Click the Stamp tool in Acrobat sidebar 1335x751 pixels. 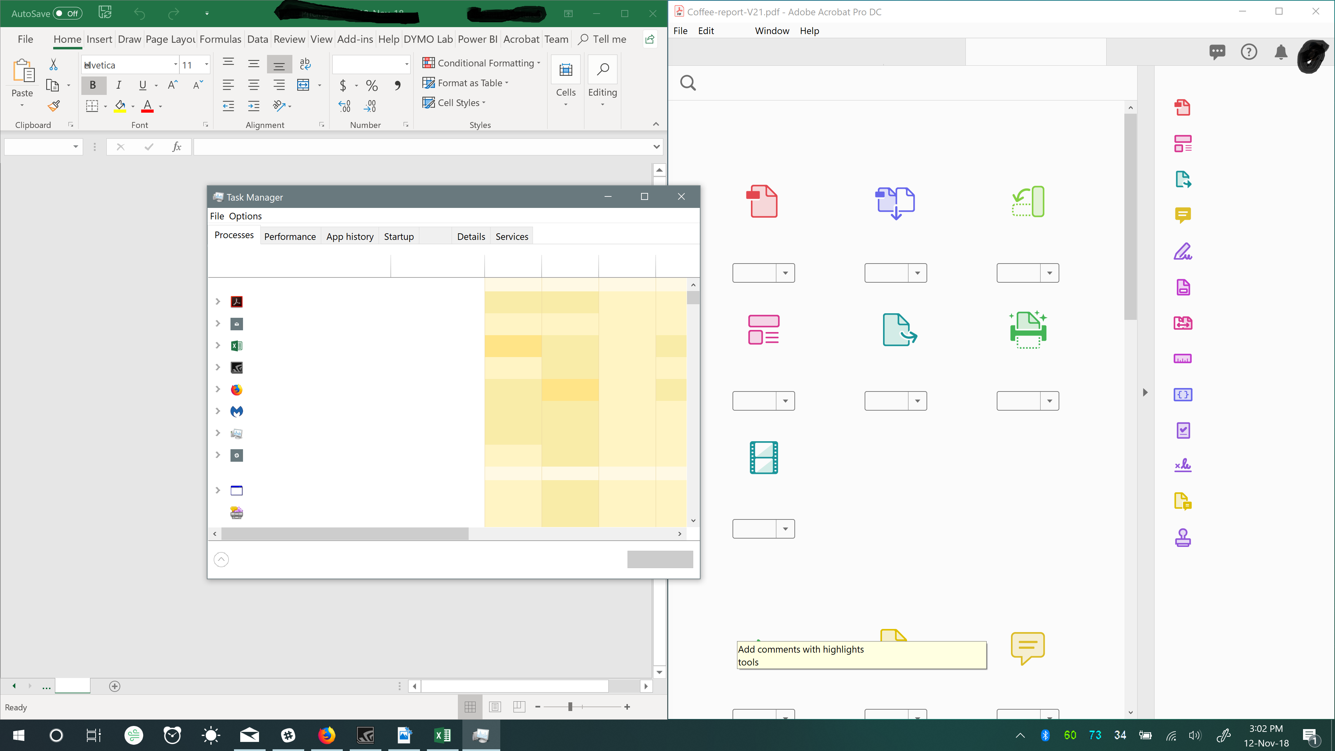click(1183, 538)
